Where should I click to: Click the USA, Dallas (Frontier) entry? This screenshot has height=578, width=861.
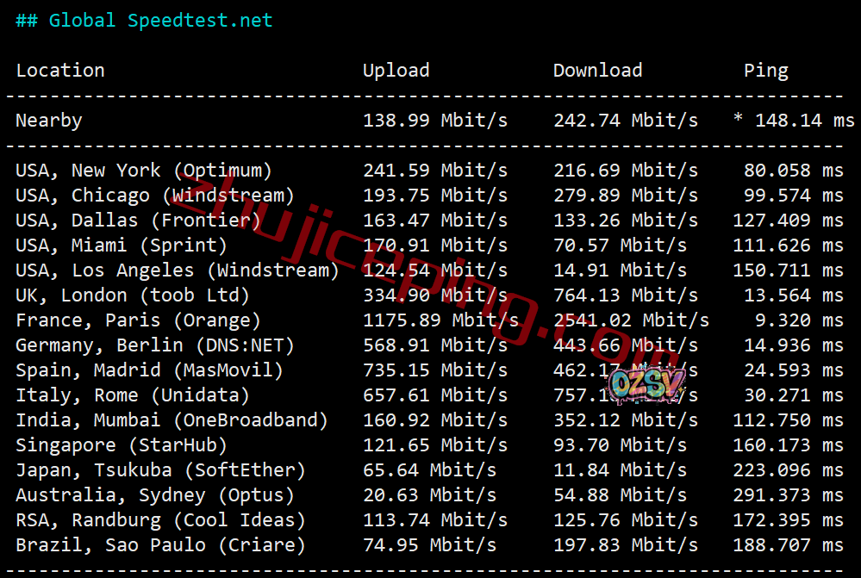pyautogui.click(x=138, y=221)
